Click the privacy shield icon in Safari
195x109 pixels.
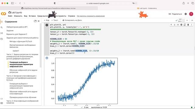(55, 3)
